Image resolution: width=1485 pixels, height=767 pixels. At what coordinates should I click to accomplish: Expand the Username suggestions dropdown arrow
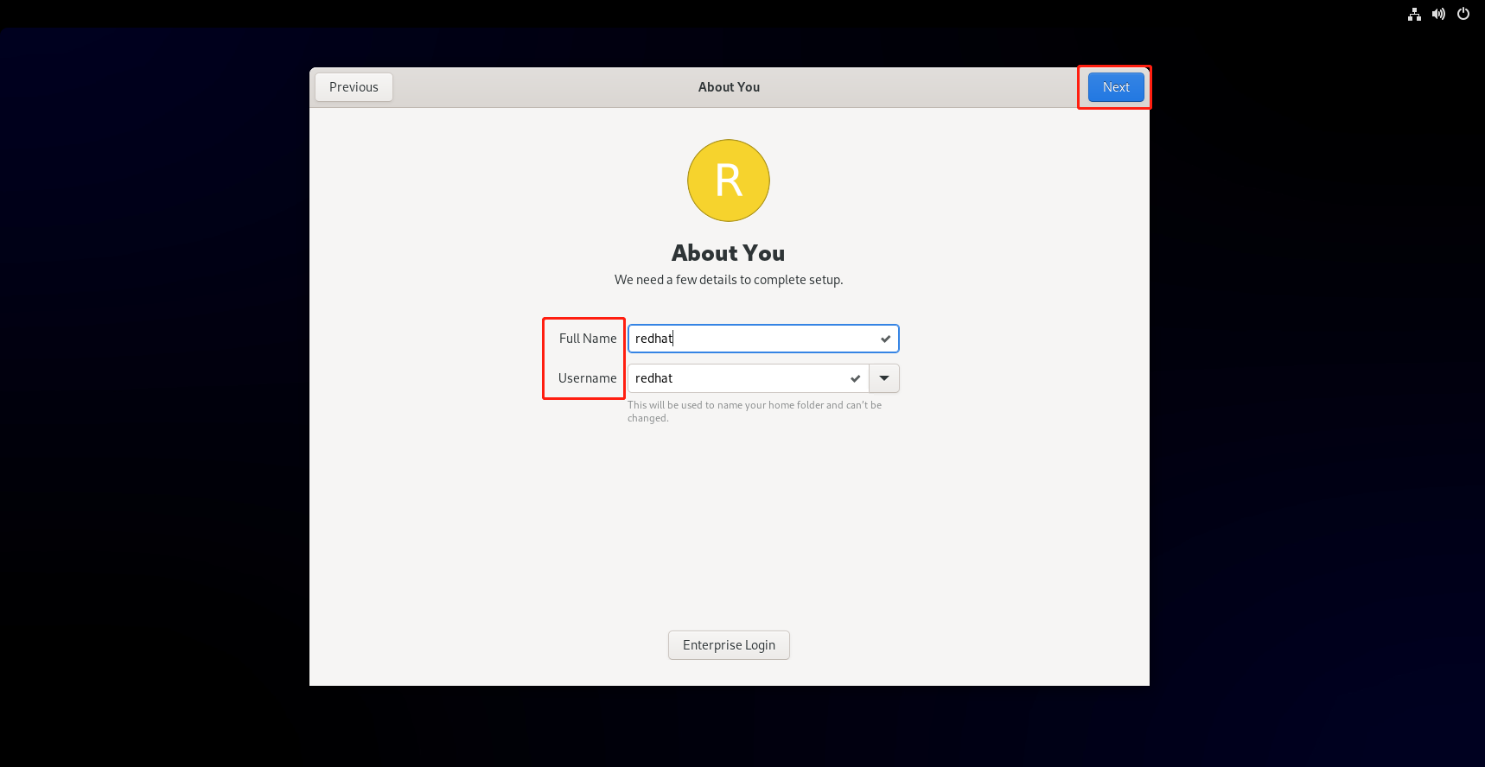pos(884,378)
